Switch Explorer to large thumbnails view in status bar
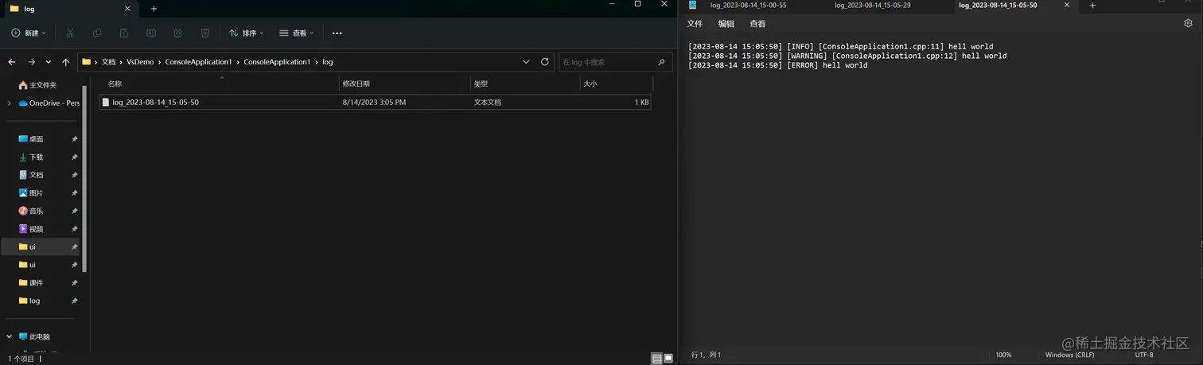1203x365 pixels. 668,359
